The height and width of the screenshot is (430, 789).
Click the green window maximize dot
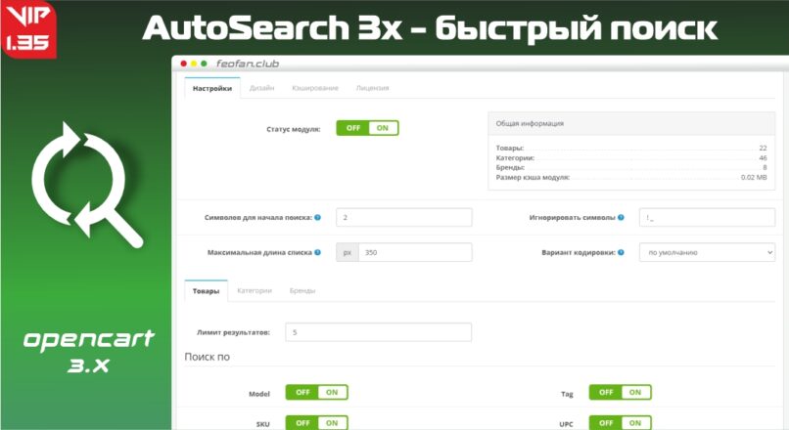[204, 64]
